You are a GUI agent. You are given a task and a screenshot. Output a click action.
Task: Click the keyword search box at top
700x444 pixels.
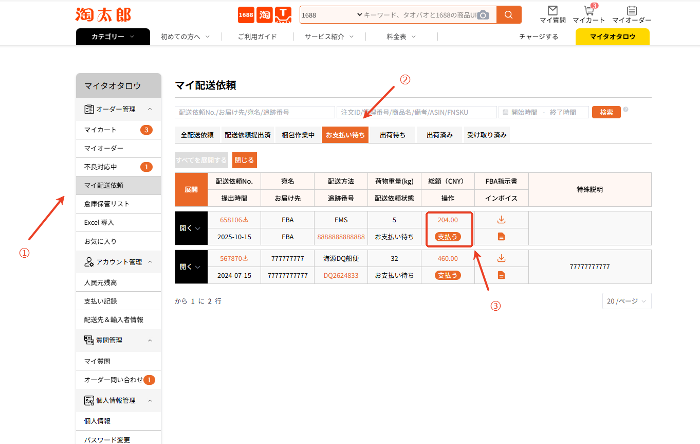419,15
